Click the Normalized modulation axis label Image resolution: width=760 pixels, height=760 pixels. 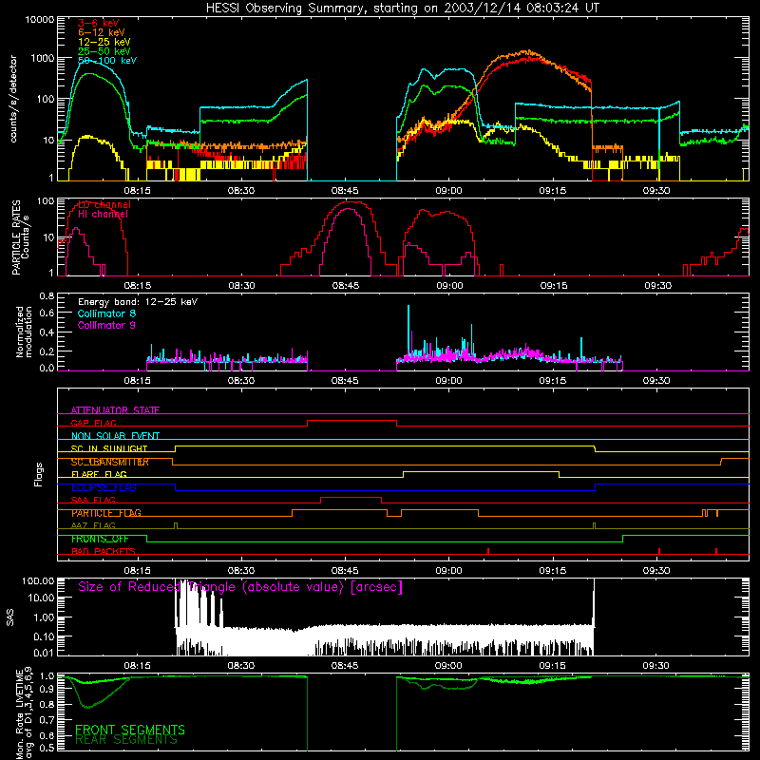[x=24, y=332]
